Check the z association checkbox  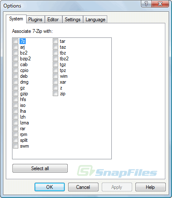pyautogui.click(x=55, y=88)
